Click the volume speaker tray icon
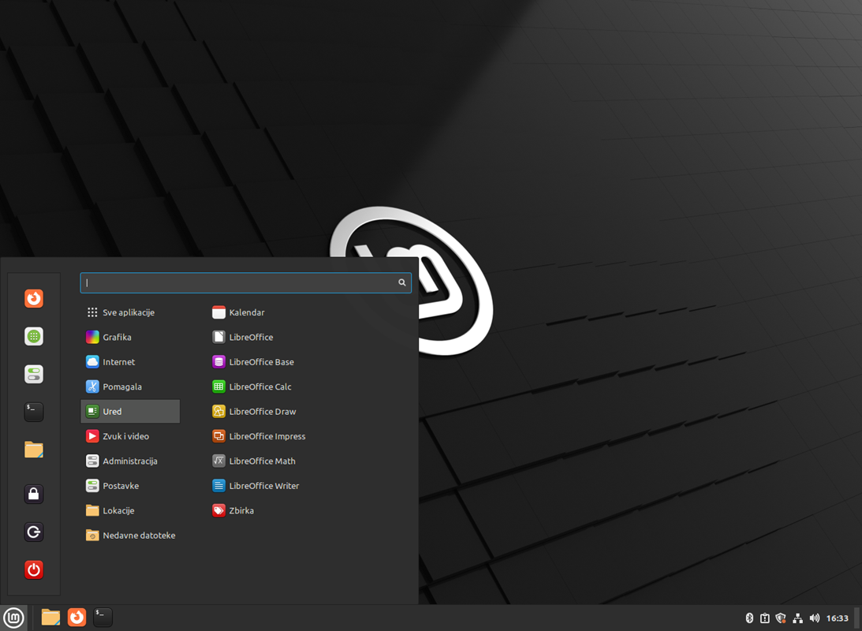Viewport: 862px width, 631px height. (814, 618)
